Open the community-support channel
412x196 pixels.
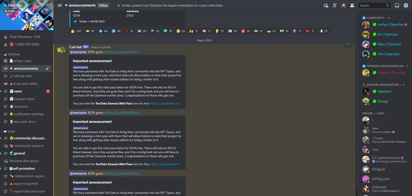tap(26, 146)
